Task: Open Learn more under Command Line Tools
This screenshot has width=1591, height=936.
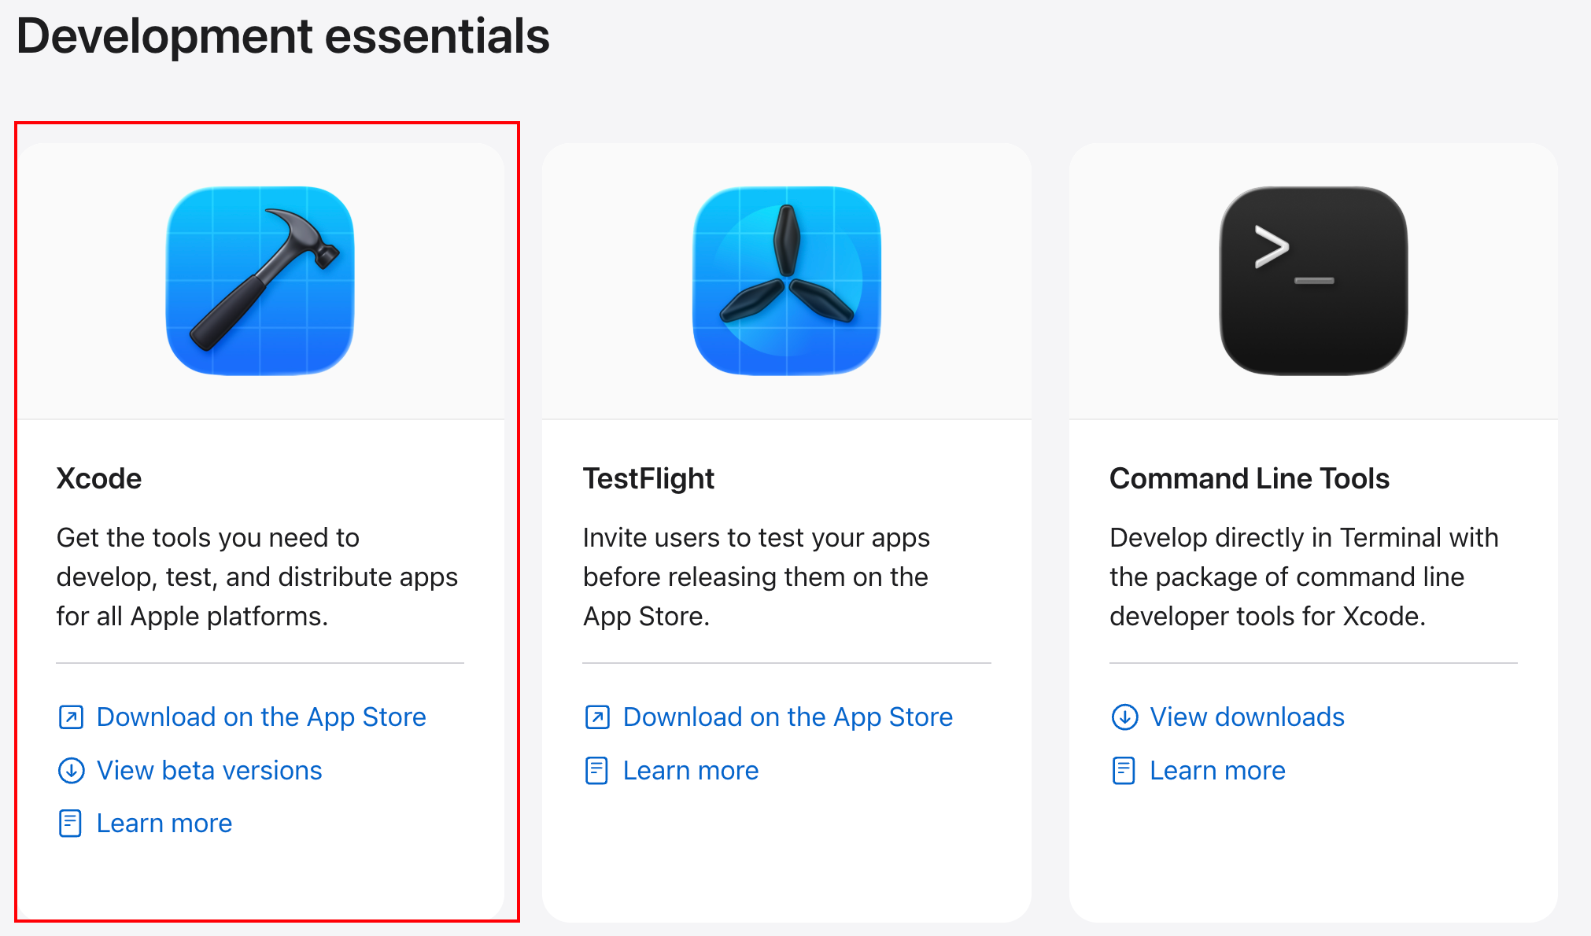Action: pos(1217,771)
